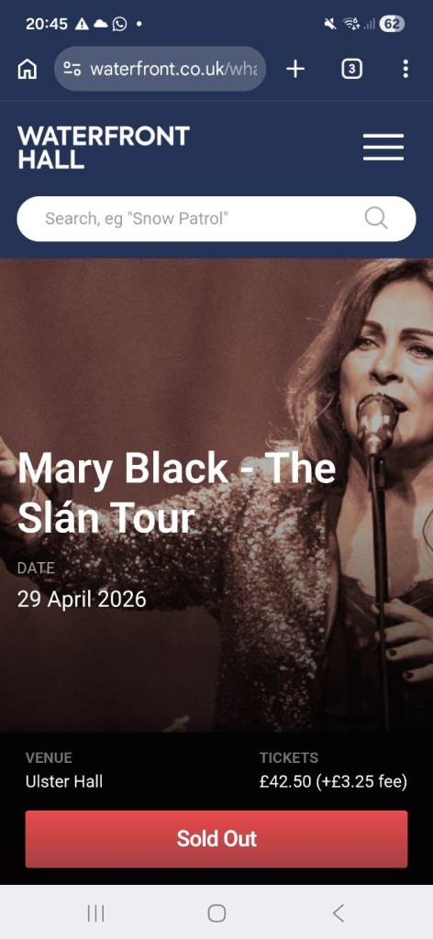Click the search magnifier icon
Viewport: 433px width, 939px height.
(376, 218)
